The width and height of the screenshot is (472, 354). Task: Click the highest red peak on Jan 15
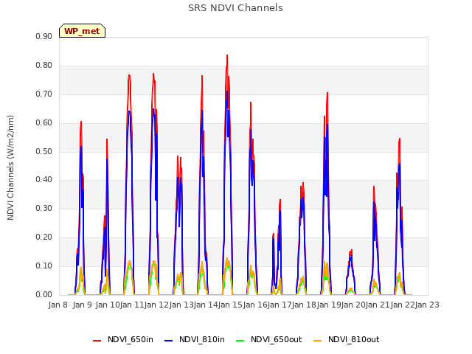click(x=227, y=55)
